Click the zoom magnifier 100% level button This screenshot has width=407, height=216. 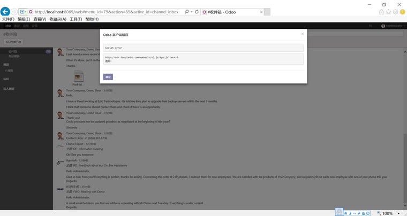pyautogui.click(x=385, y=213)
